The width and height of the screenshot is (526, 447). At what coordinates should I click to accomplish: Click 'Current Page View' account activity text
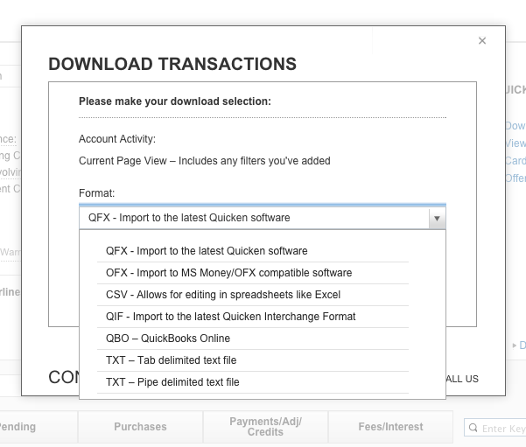point(205,161)
